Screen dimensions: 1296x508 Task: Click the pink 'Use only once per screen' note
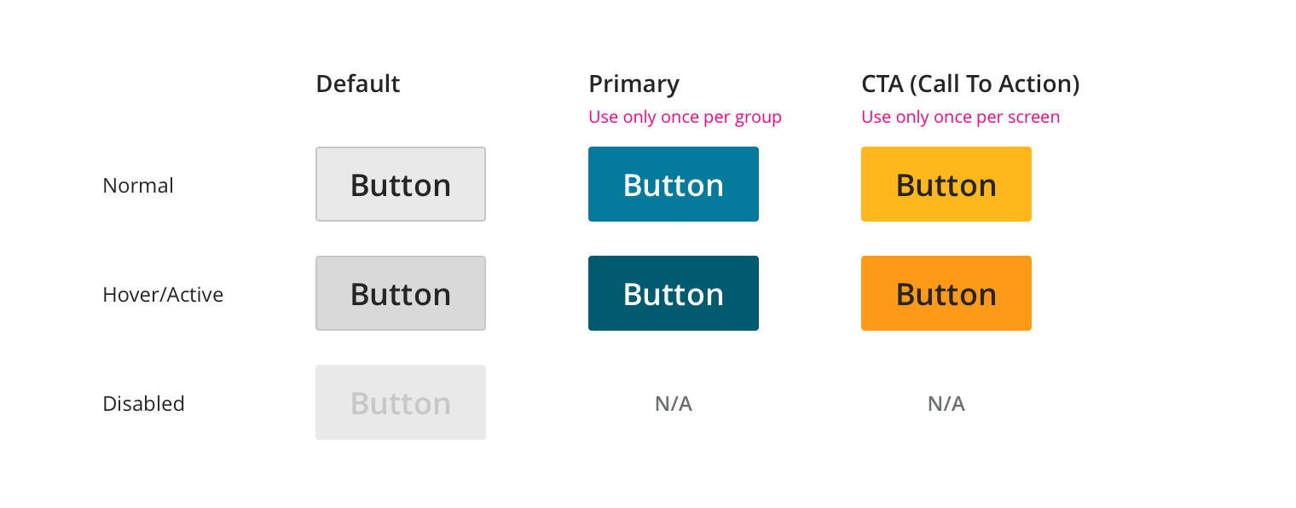click(x=960, y=117)
